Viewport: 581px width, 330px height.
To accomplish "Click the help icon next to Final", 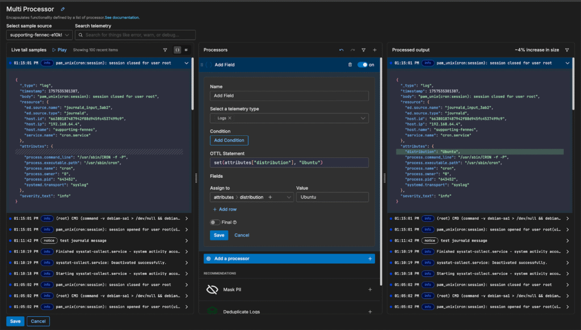I will click(235, 222).
